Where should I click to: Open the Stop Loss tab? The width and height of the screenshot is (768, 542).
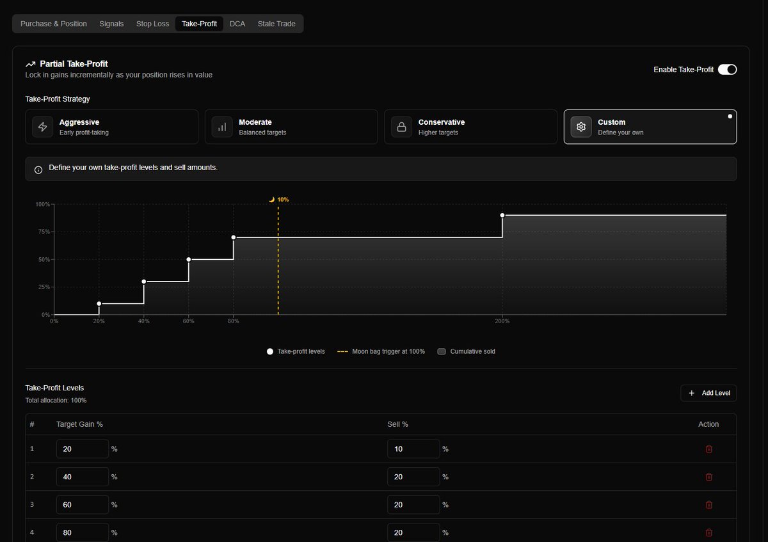point(152,24)
